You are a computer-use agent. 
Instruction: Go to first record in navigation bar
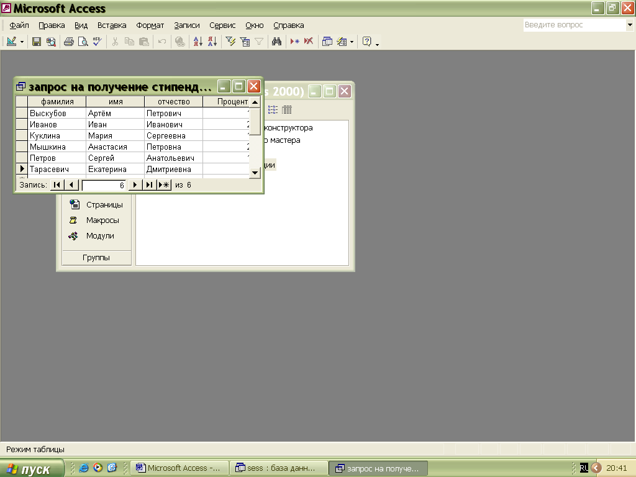coord(57,185)
